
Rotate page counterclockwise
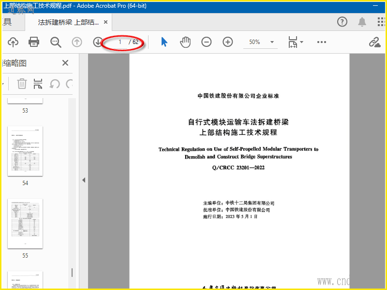55,84
